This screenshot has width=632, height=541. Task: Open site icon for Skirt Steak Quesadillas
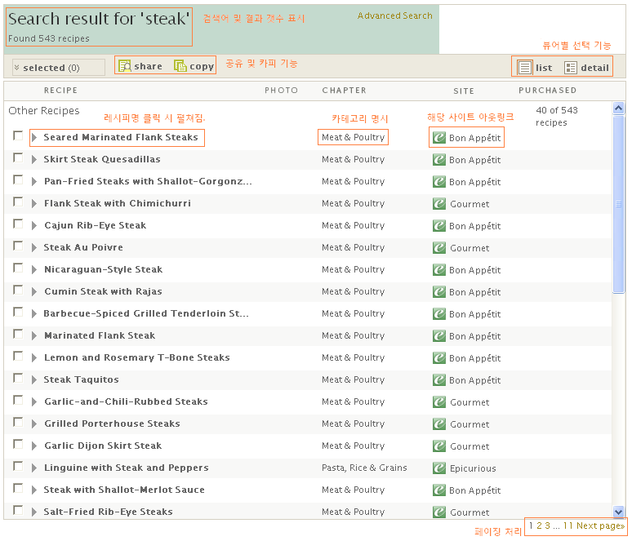tap(439, 160)
